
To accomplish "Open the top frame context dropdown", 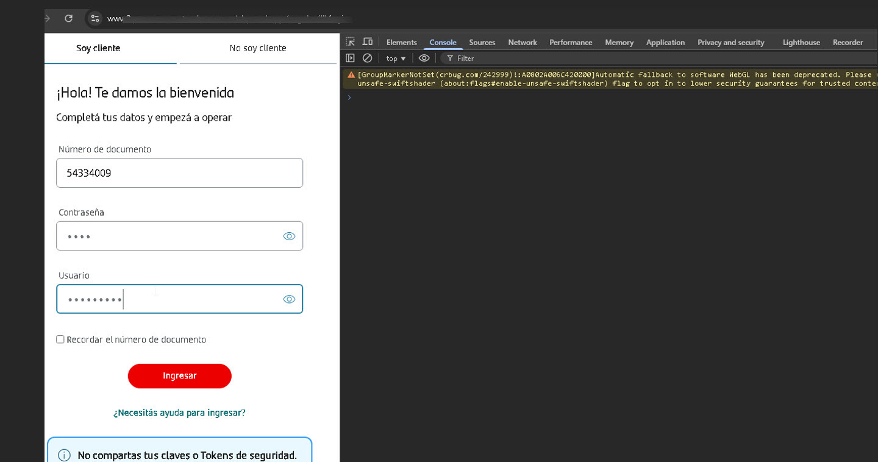I will point(394,58).
